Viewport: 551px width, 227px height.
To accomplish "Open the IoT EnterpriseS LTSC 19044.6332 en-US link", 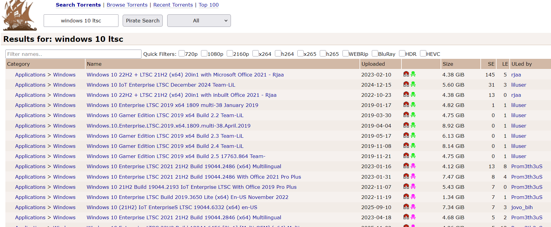I will [x=172, y=207].
